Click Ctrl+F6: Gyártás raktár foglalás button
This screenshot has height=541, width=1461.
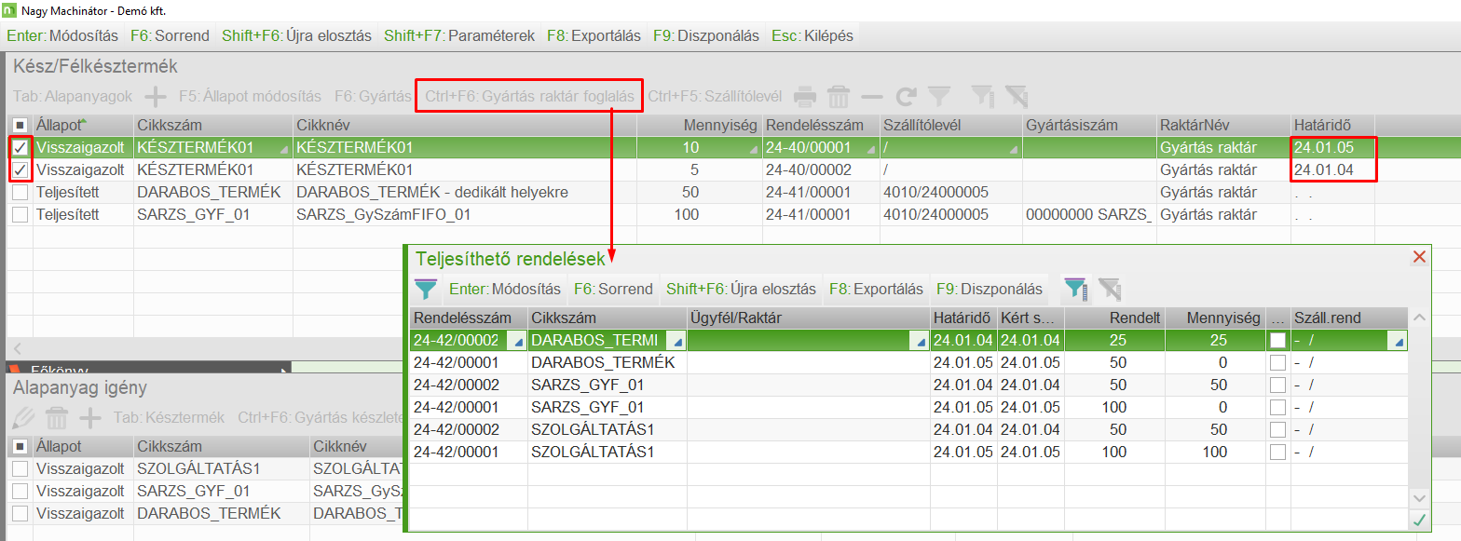click(x=529, y=96)
